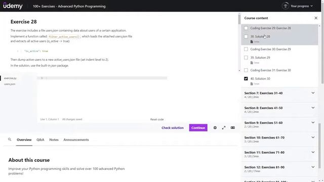Click document icon under Solution 28
The width and height of the screenshot is (324, 182).
pos(252,41)
